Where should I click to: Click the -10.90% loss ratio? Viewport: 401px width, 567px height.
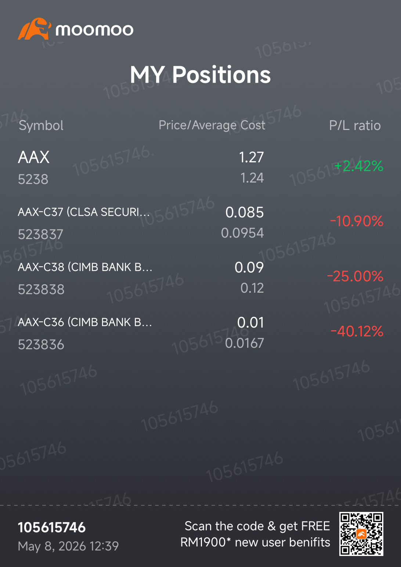(357, 221)
